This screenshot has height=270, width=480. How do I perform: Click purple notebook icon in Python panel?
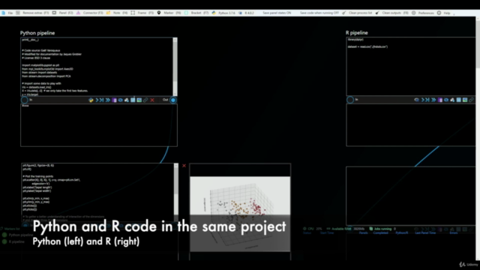pyautogui.click(x=114, y=100)
